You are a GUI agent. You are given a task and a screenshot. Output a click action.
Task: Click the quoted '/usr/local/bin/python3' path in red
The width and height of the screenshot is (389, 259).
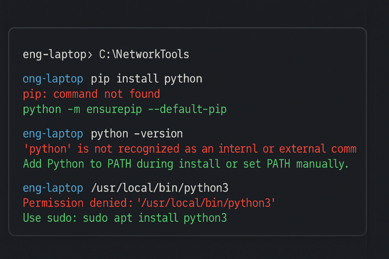pos(206,203)
